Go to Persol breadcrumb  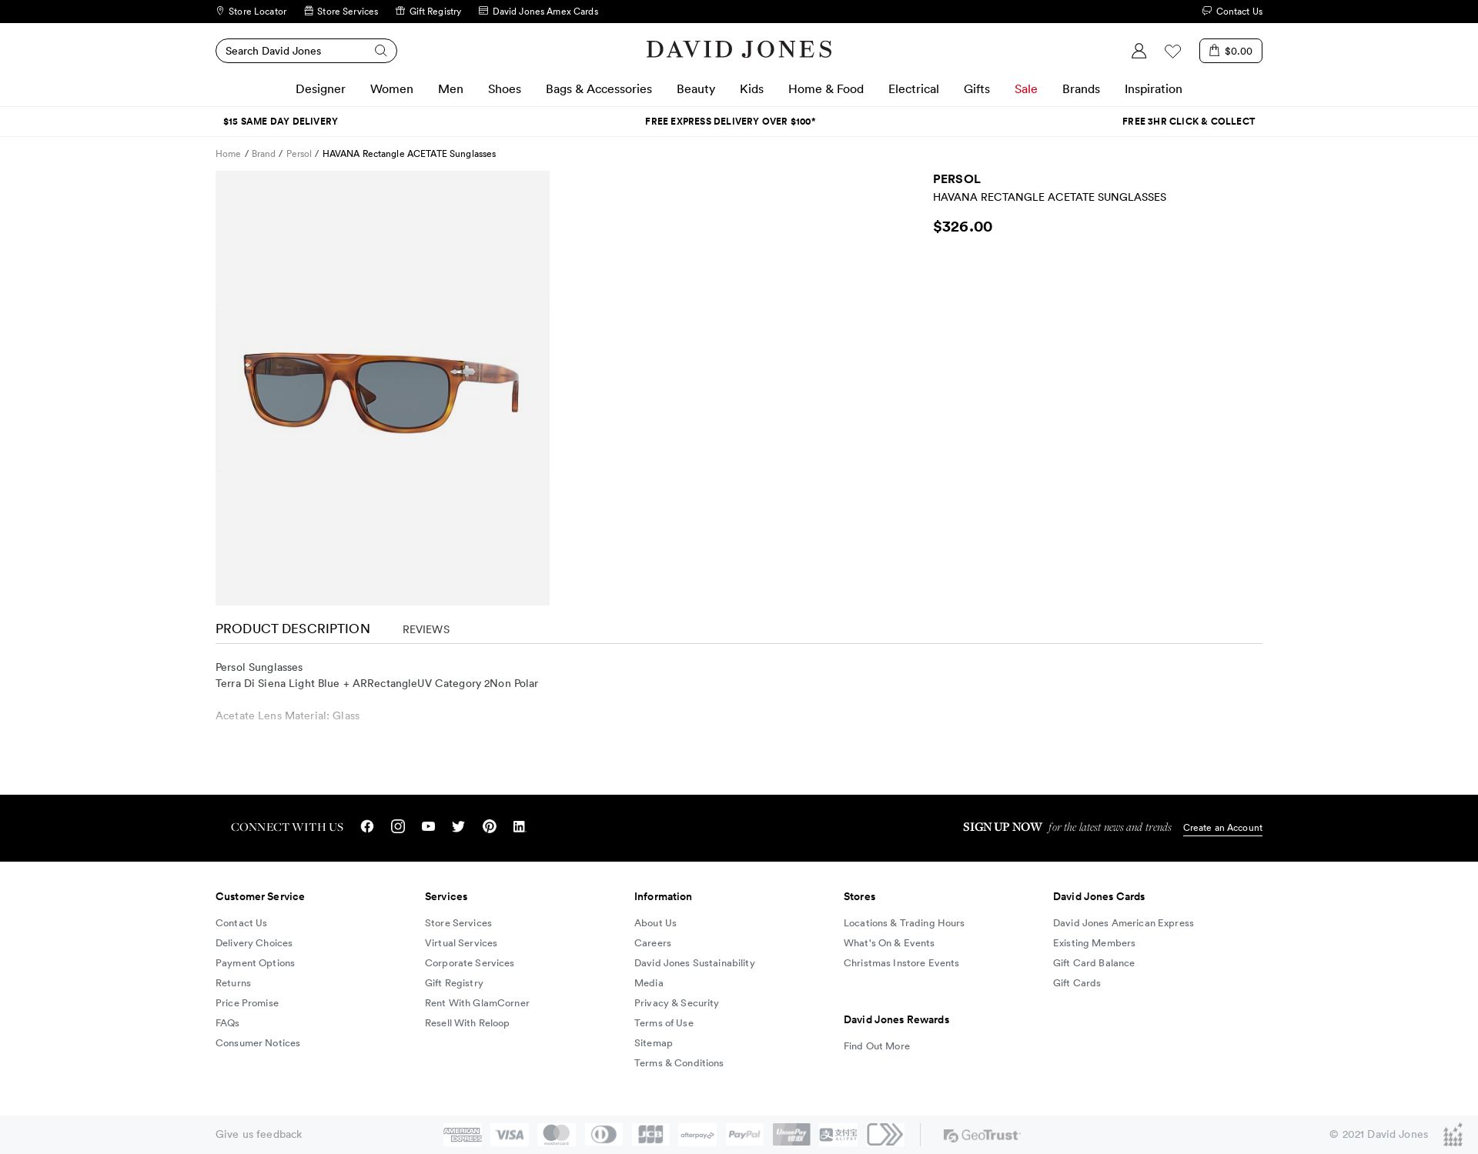pos(299,154)
